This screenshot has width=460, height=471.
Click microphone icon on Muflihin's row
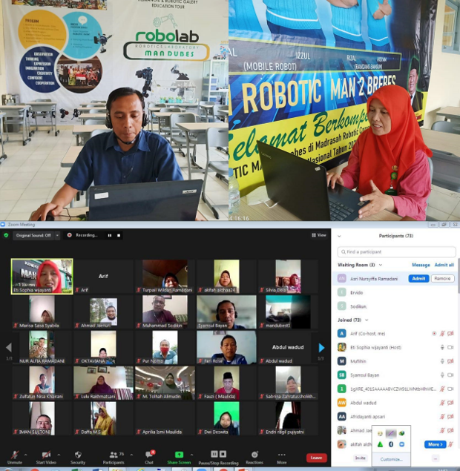click(442, 361)
